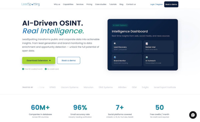Viewport: 200px width, 122px height.
Task: Click the OSINT Platform badge
Action: 120,25
